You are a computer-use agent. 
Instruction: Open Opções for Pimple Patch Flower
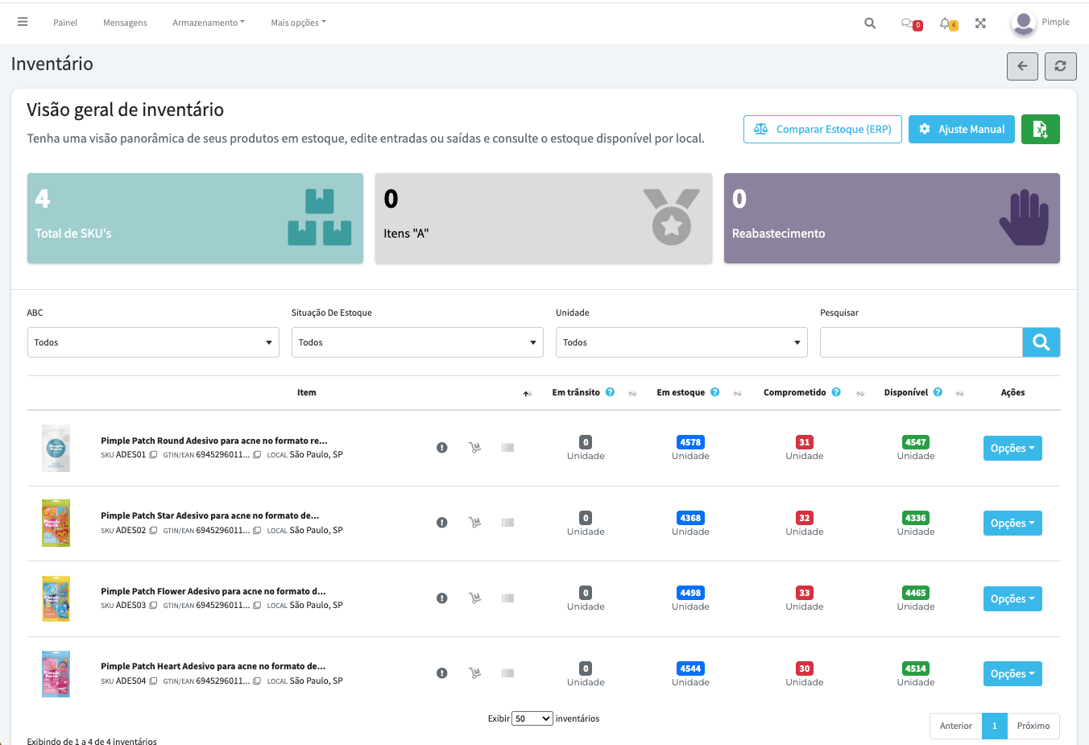tap(1012, 599)
